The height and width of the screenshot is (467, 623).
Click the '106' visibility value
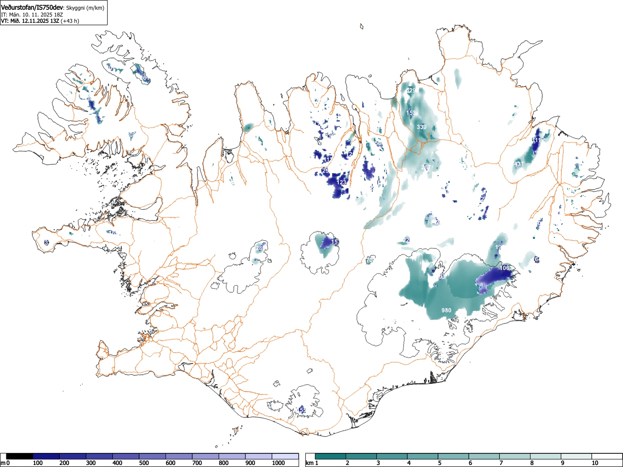(505, 268)
